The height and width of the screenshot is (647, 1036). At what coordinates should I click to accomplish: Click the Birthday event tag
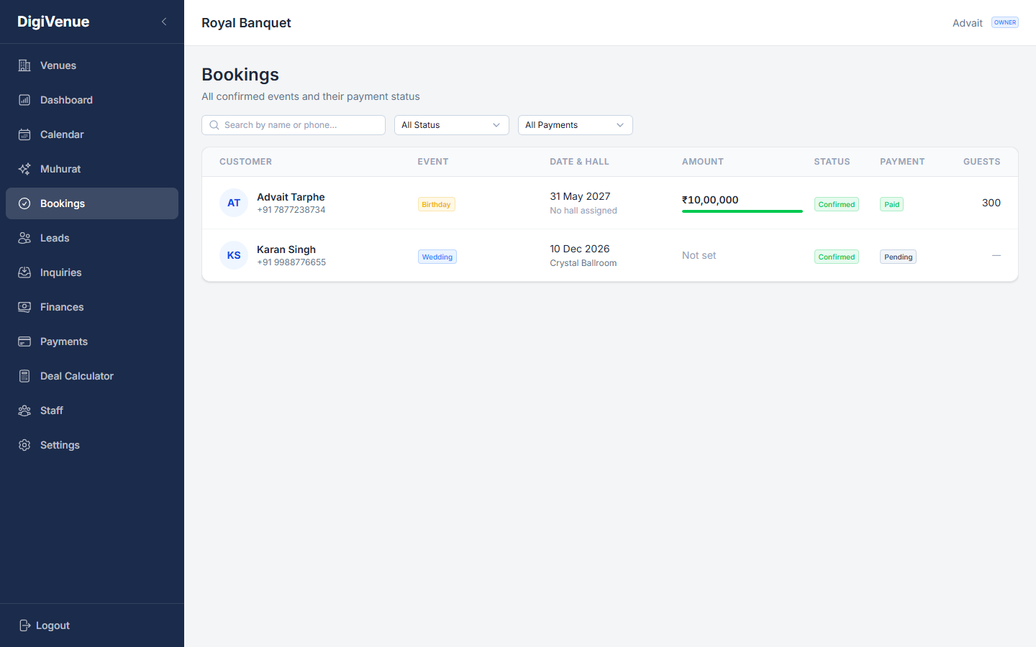pyautogui.click(x=437, y=204)
